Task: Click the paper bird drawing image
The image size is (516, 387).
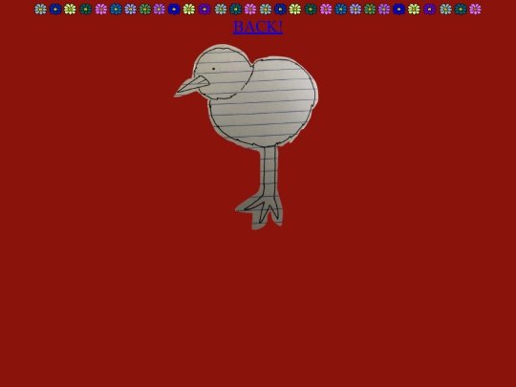Action: point(246,137)
